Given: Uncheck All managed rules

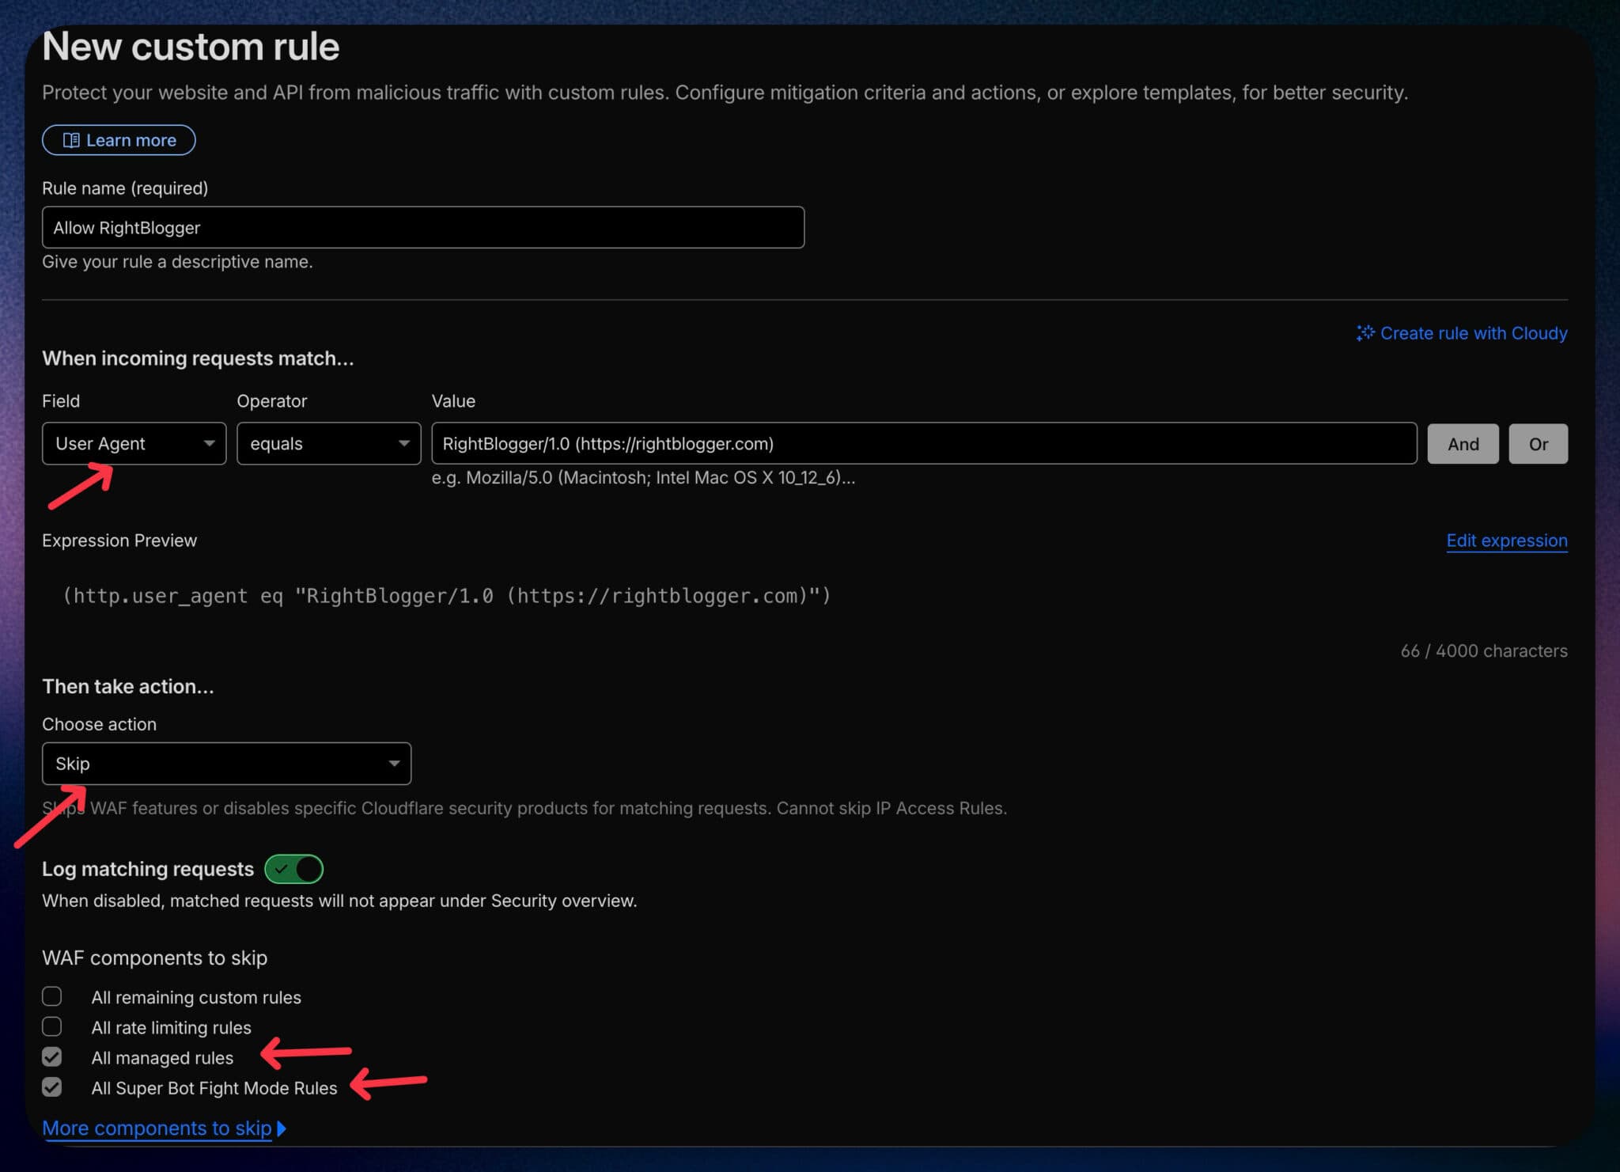Looking at the screenshot, I should click(x=52, y=1057).
